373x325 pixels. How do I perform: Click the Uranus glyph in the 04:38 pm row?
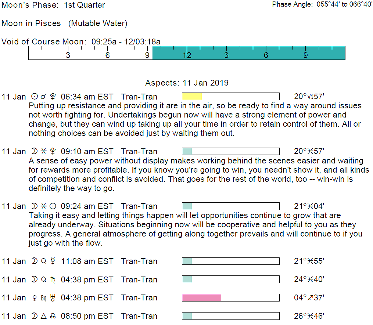coord(53,297)
